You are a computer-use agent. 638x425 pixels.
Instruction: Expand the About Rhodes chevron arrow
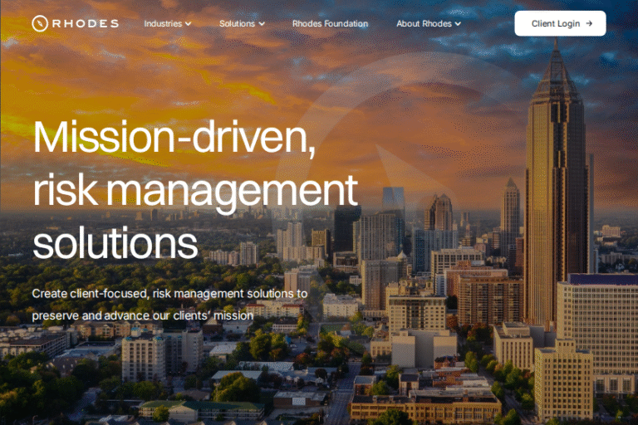(458, 24)
